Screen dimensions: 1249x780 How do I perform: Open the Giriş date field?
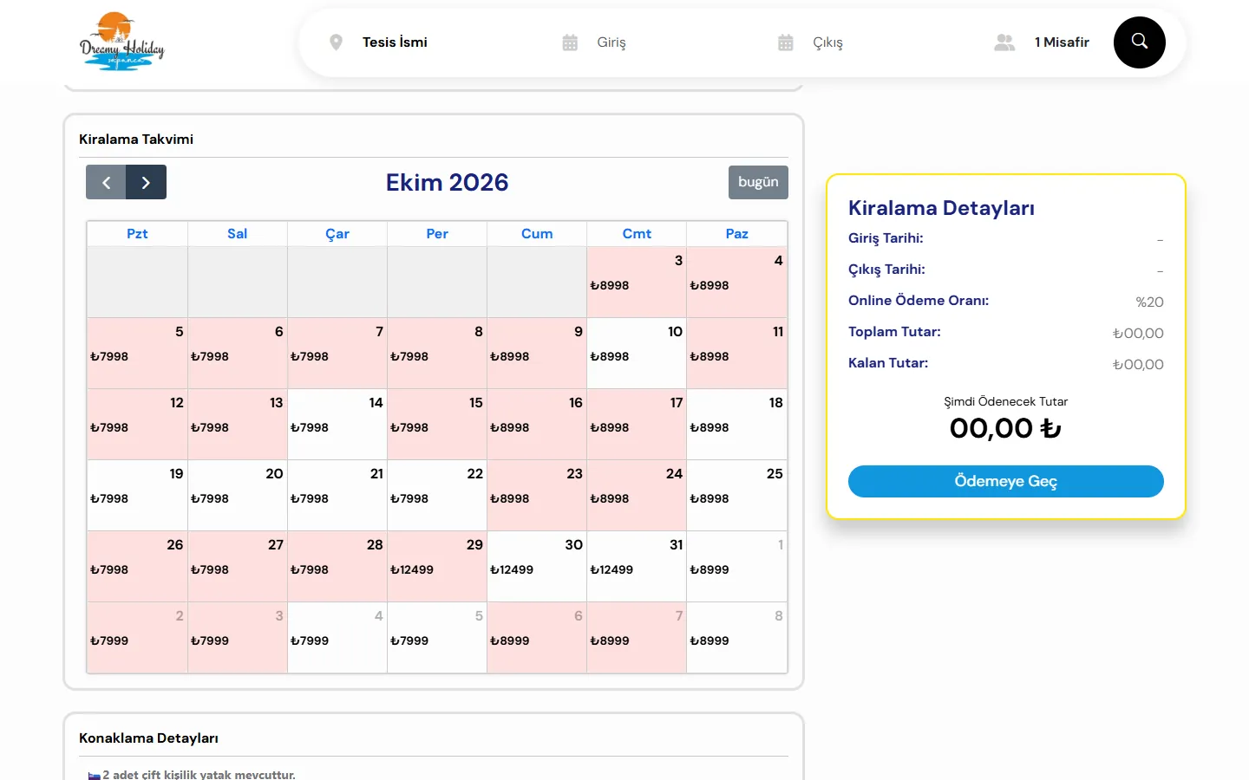coord(611,42)
